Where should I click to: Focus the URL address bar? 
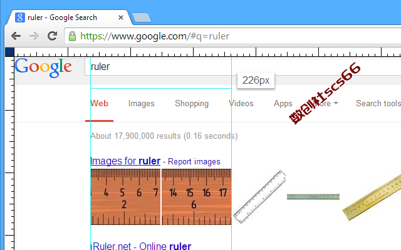coord(232,36)
